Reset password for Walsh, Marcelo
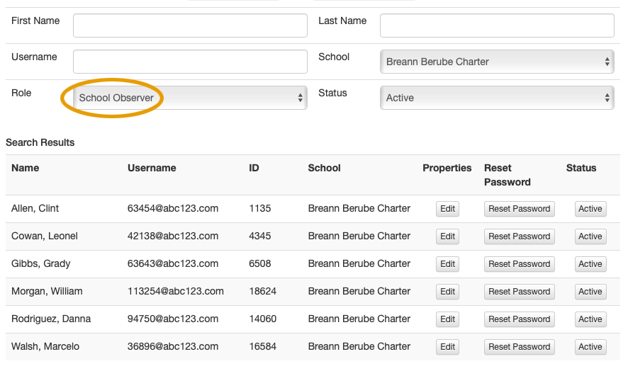This screenshot has width=628, height=371. [x=520, y=347]
